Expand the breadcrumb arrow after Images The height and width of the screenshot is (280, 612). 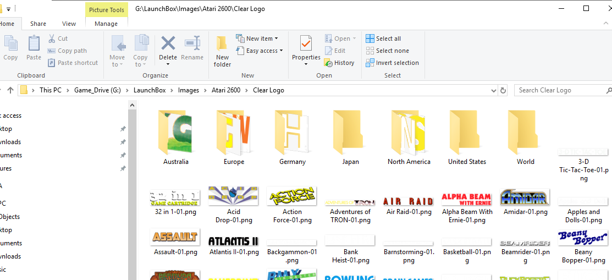pos(205,90)
